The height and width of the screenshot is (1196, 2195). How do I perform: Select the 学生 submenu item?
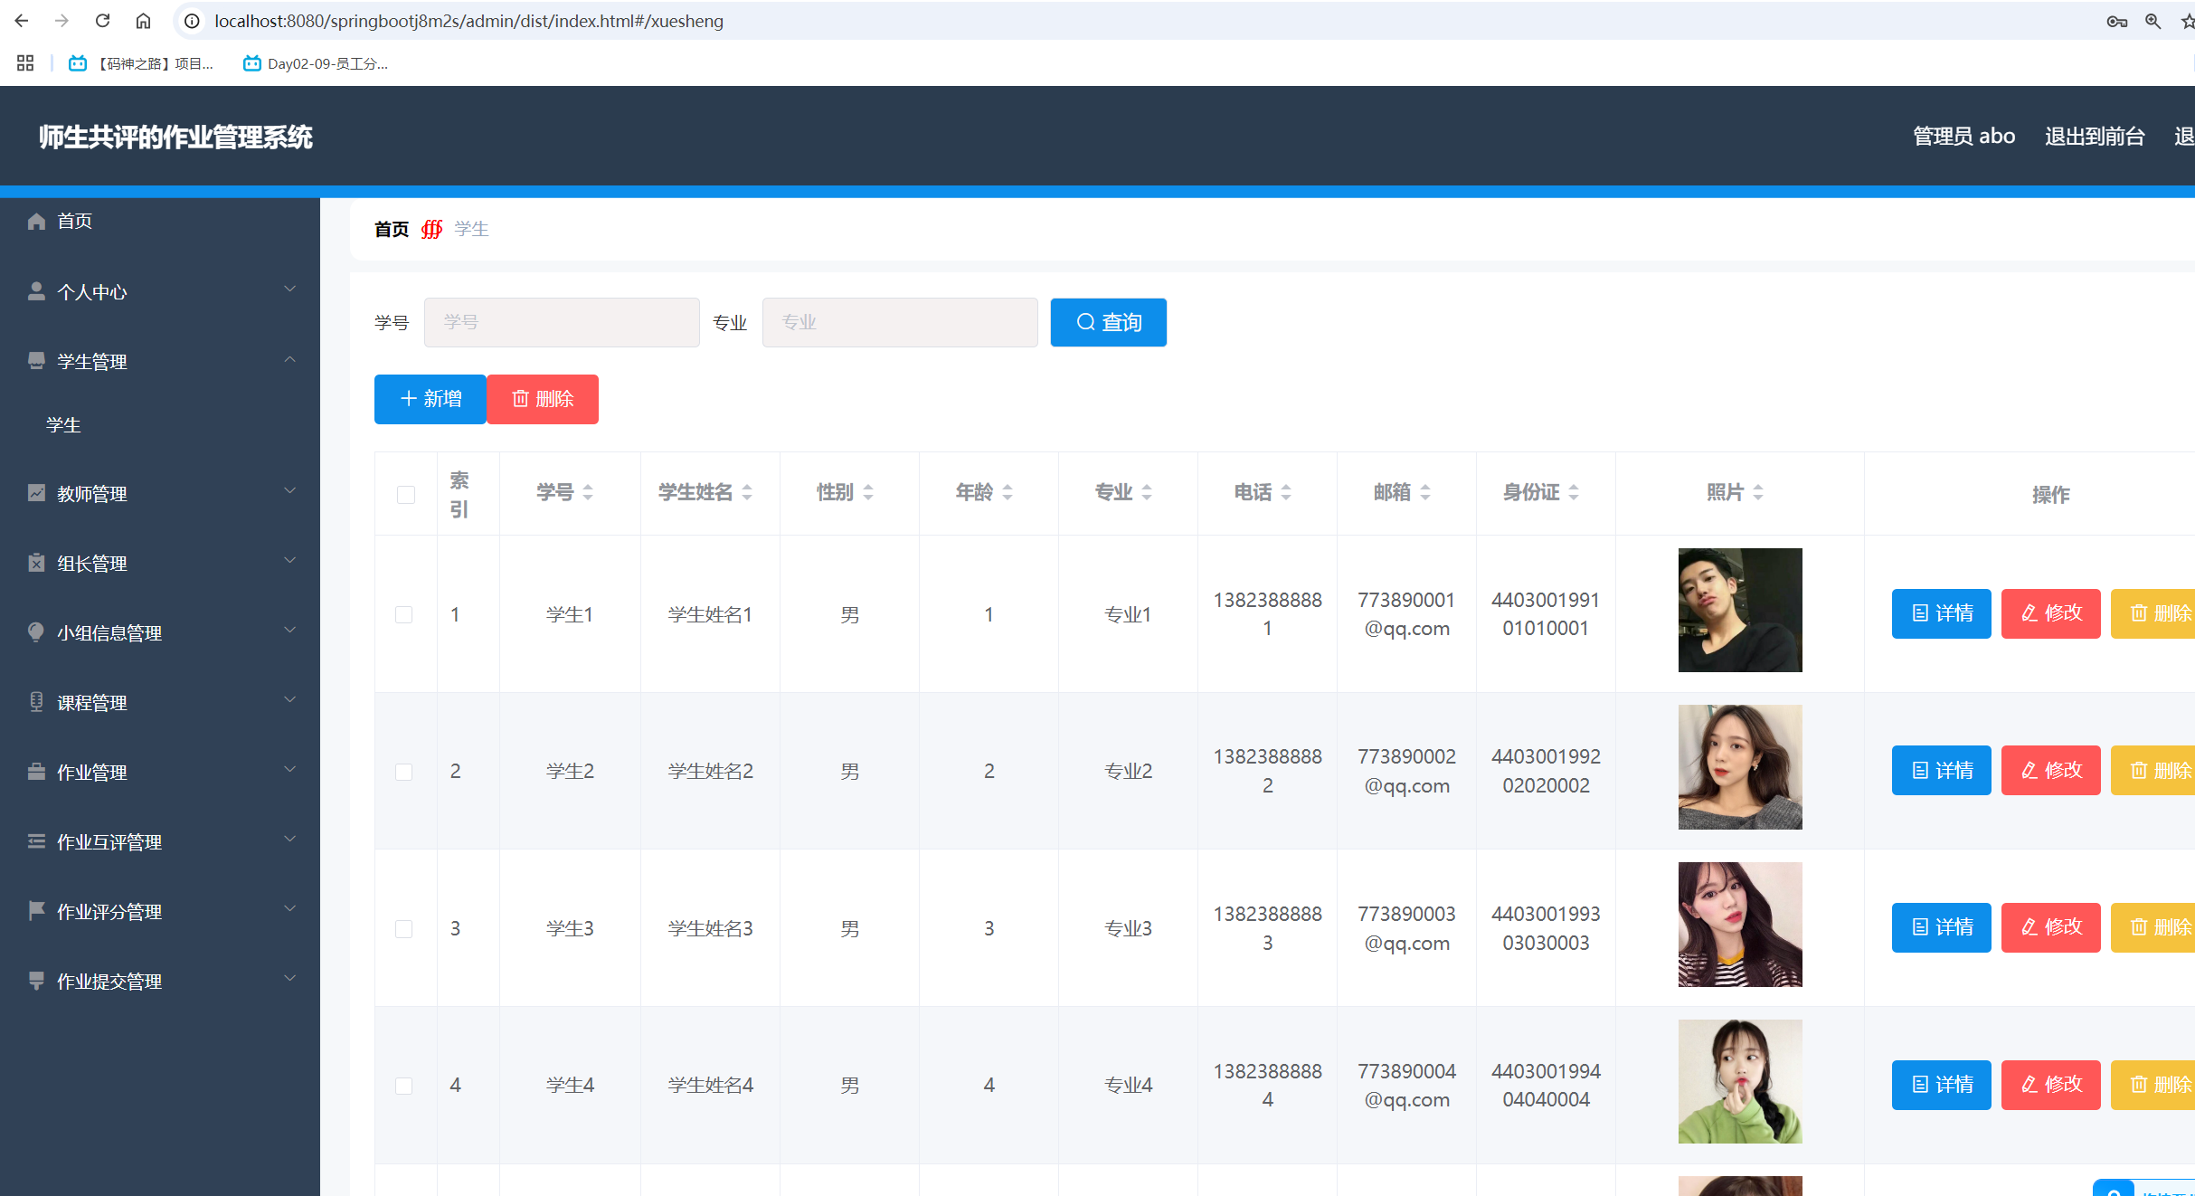(63, 425)
